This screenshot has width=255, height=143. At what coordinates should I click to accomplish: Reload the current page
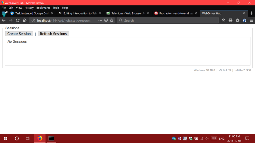click(17, 21)
